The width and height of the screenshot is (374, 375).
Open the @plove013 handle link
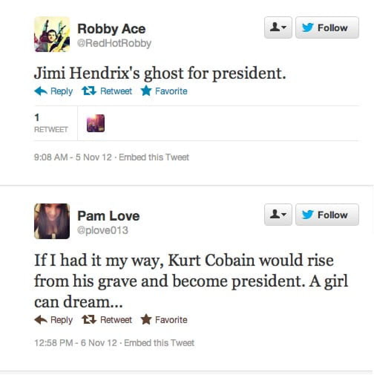[x=103, y=231]
